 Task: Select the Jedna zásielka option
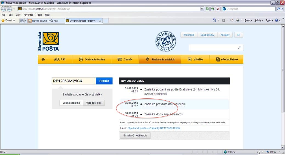click(x=71, y=103)
